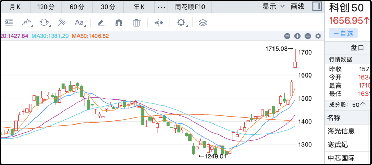Click the 最低 row label
372x165 pixels.
(335, 94)
